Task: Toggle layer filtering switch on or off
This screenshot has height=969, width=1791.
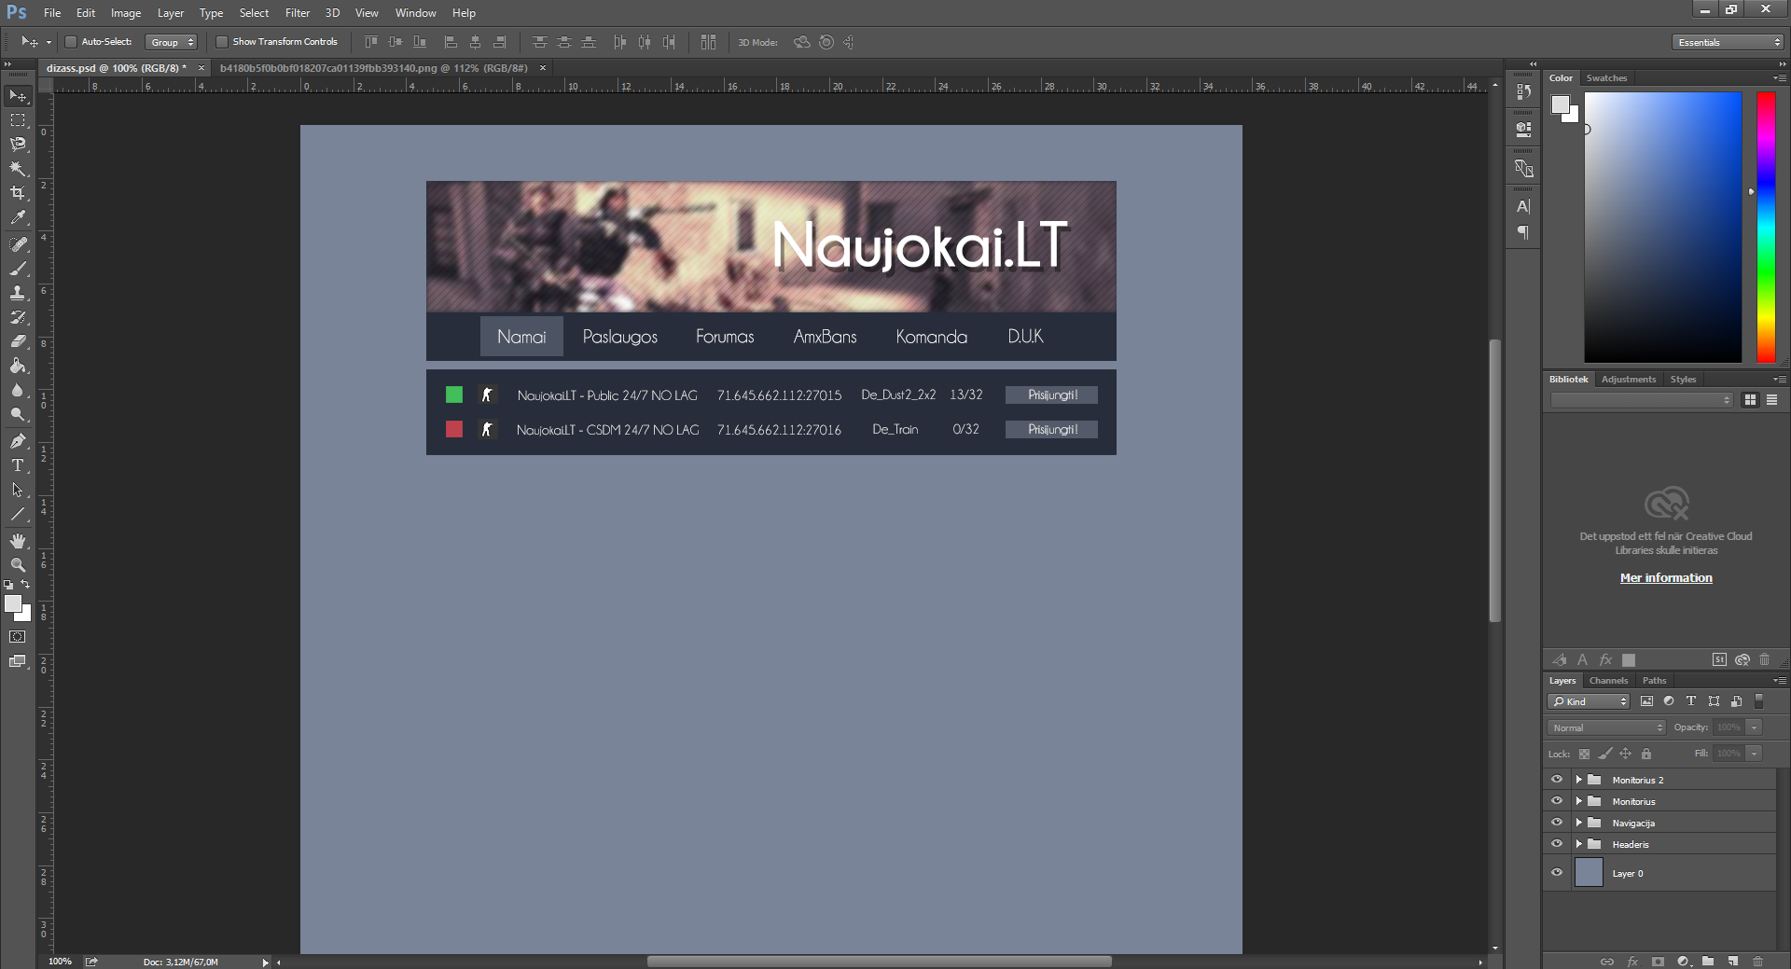Action: pyautogui.click(x=1759, y=701)
